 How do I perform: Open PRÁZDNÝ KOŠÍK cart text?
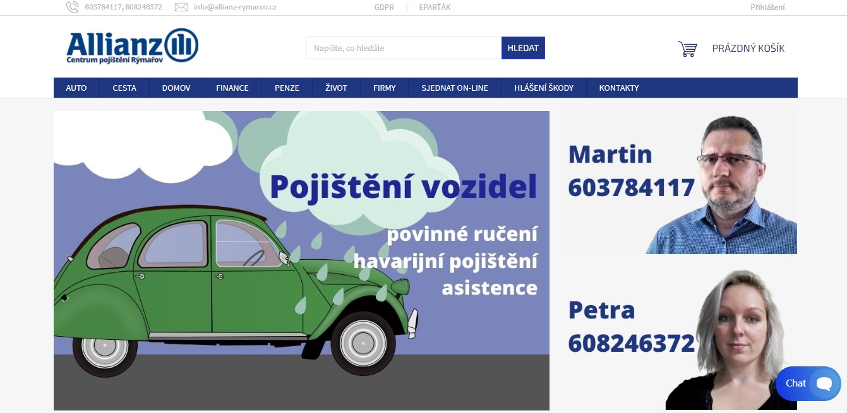pyautogui.click(x=748, y=49)
